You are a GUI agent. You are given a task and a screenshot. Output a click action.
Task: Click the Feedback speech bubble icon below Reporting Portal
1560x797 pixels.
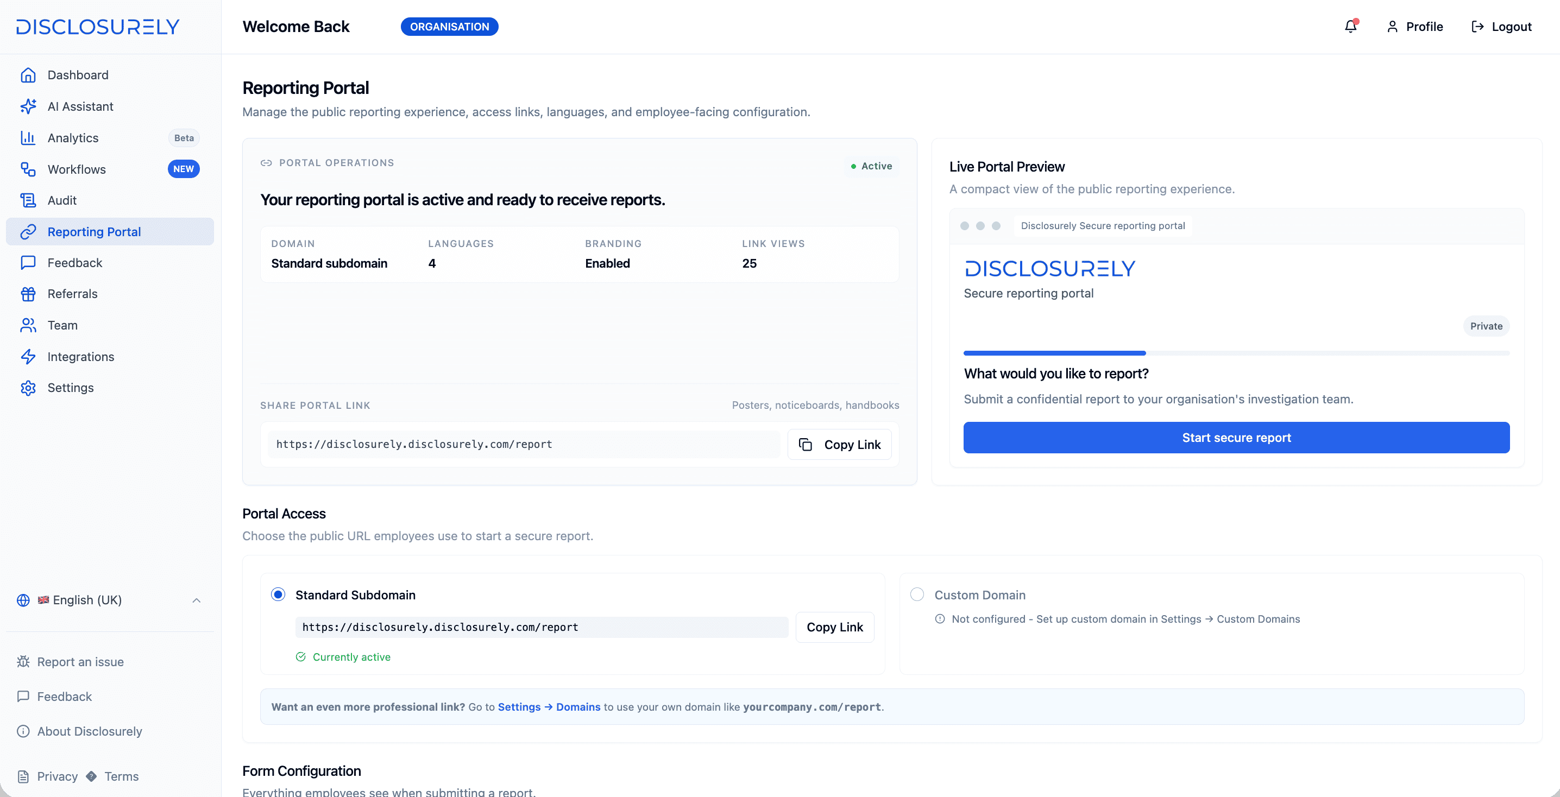click(28, 263)
